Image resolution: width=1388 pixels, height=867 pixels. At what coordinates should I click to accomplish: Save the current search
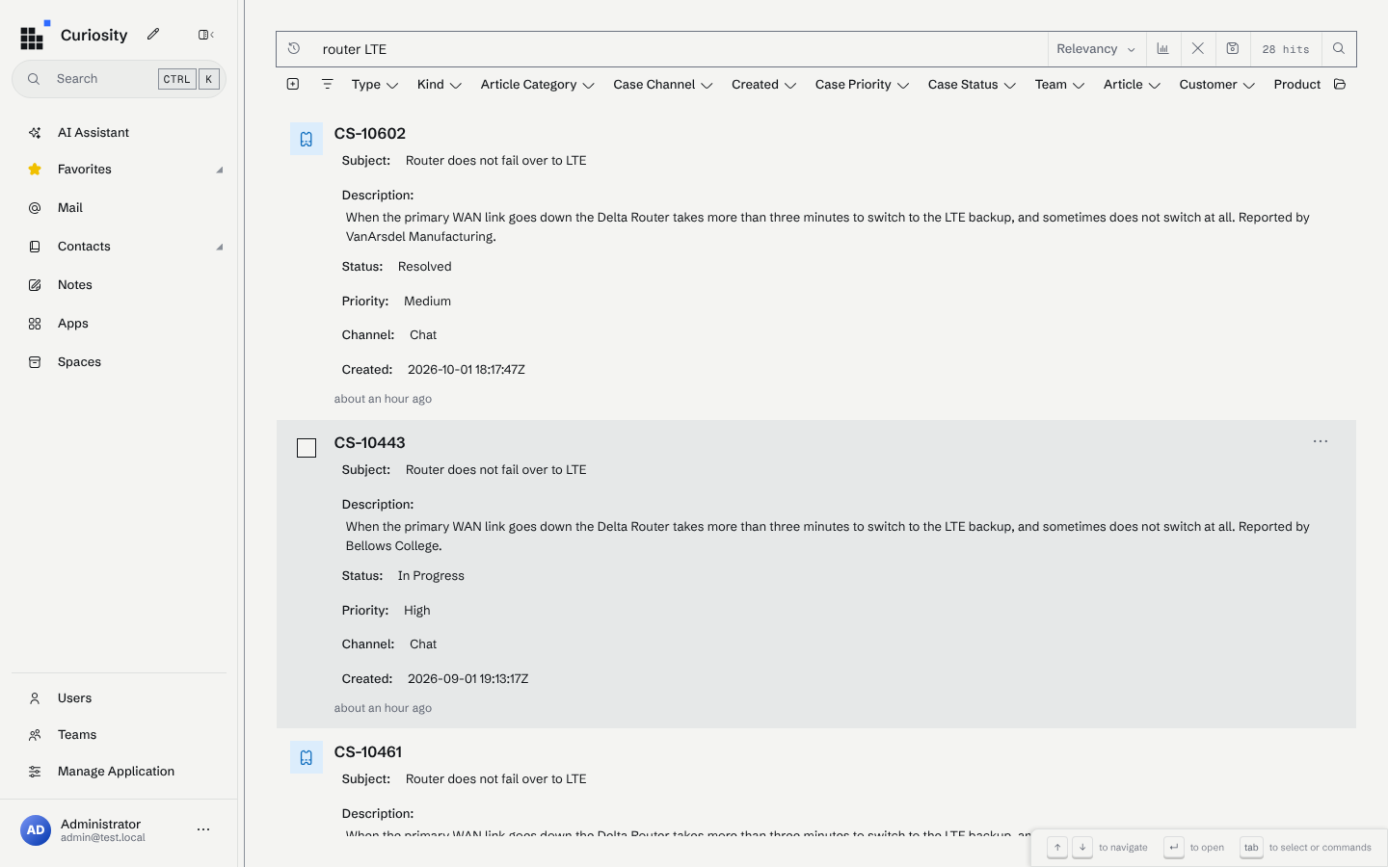(x=1233, y=48)
